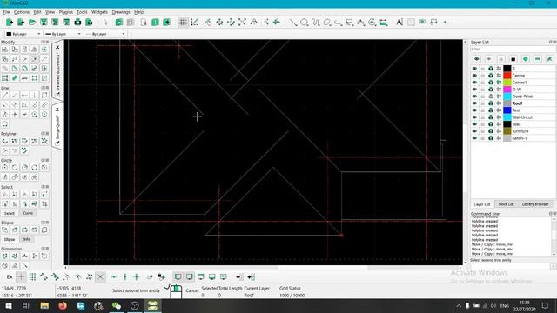Toggle construction mode for Centre1 layer

499,83
